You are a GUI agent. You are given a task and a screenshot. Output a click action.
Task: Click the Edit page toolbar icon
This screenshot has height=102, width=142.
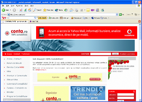82,10
